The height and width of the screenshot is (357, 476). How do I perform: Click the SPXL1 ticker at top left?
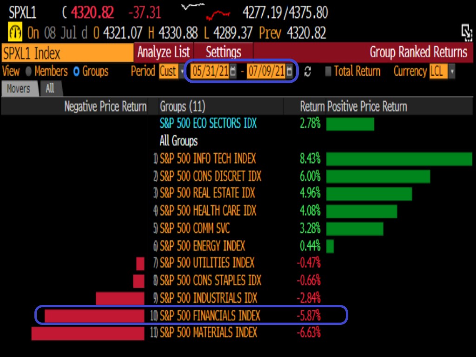pyautogui.click(x=22, y=13)
